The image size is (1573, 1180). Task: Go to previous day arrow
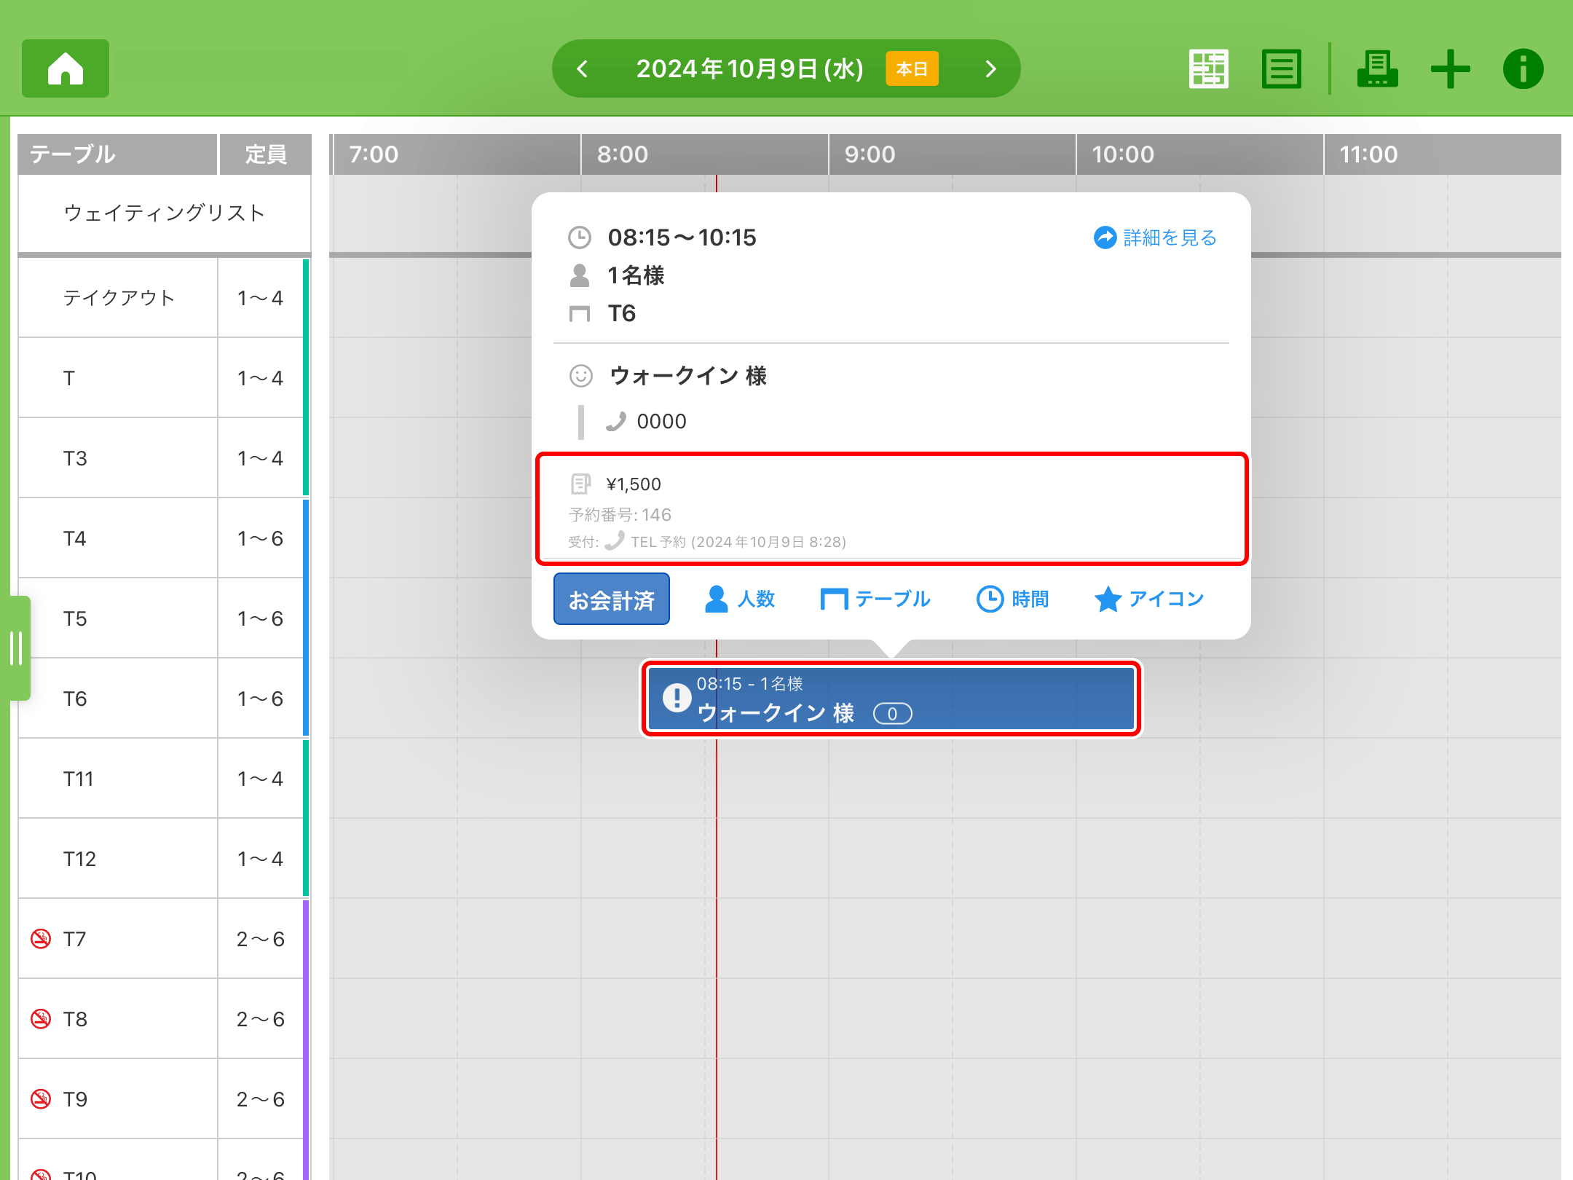tap(582, 68)
